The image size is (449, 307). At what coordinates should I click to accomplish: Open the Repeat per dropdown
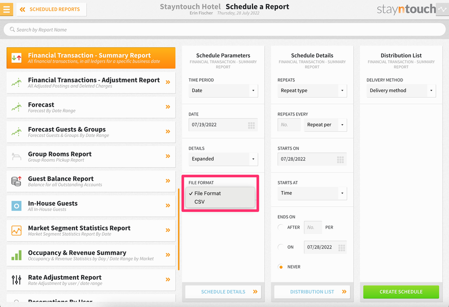pos(326,125)
